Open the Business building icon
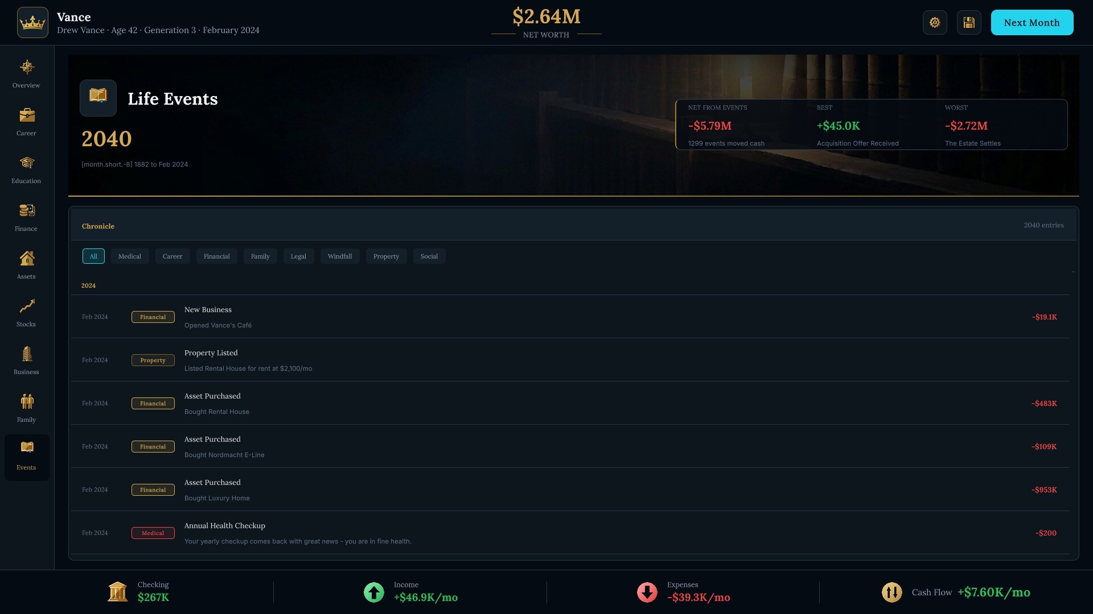Viewport: 1093px width, 614px height. 27,354
